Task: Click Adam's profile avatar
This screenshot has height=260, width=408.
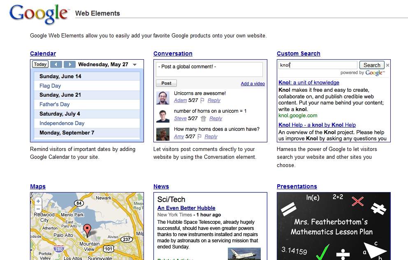Action: coord(163,98)
